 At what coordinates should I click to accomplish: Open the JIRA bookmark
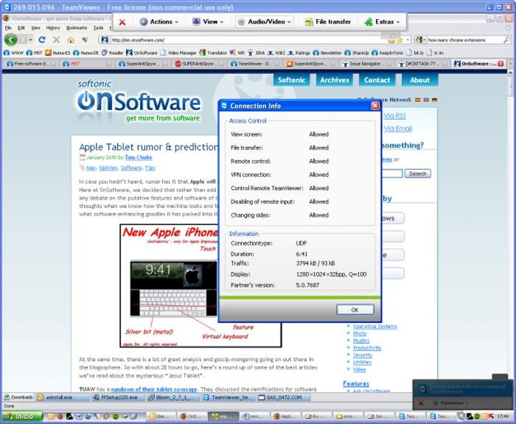point(256,53)
